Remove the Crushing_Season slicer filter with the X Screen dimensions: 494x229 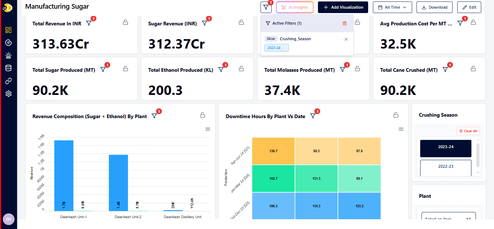pyautogui.click(x=346, y=39)
